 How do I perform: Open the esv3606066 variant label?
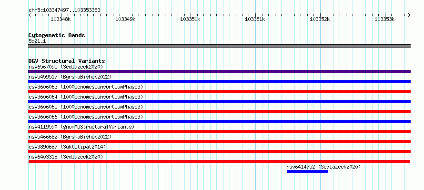(x=86, y=117)
